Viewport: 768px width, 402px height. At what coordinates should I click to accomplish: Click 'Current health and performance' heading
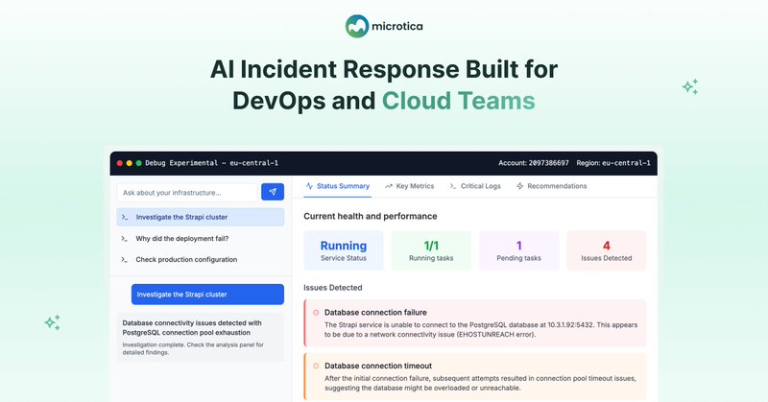(x=371, y=216)
